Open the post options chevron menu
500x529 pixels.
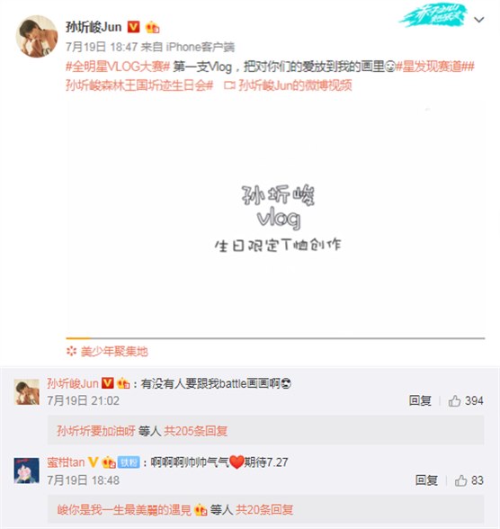pyautogui.click(x=478, y=20)
